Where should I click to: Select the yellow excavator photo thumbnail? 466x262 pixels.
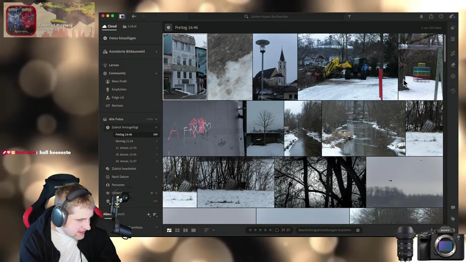(x=348, y=67)
